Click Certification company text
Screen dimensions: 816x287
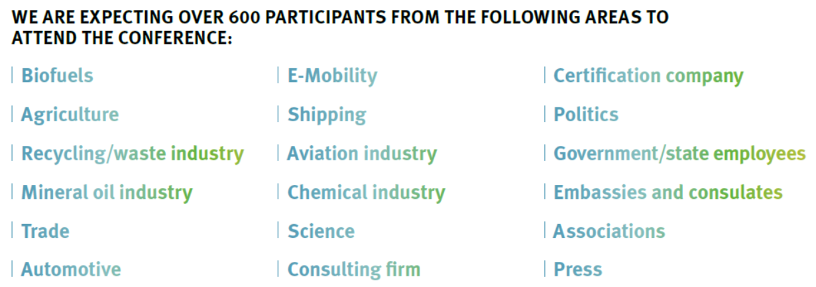(x=648, y=76)
